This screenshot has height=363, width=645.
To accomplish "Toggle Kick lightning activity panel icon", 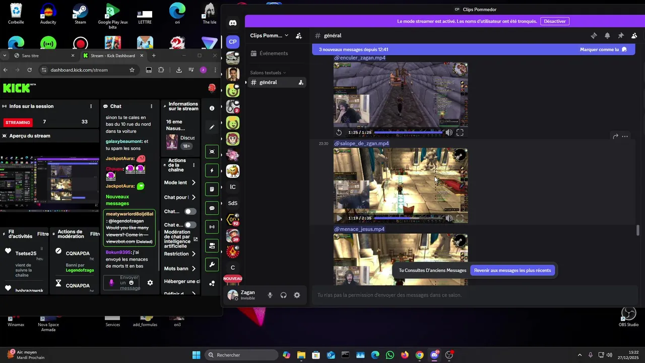I will (x=212, y=170).
